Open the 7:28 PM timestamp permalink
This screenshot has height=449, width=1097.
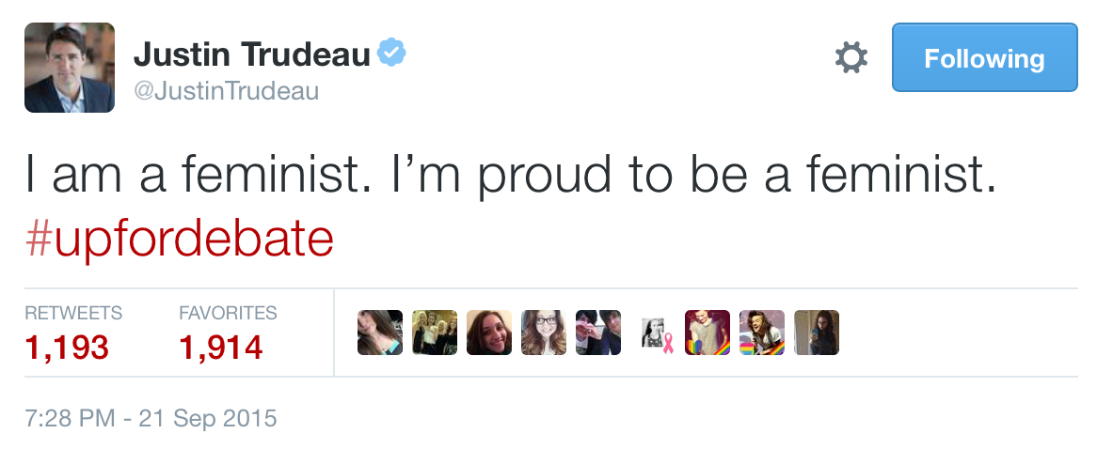[151, 417]
